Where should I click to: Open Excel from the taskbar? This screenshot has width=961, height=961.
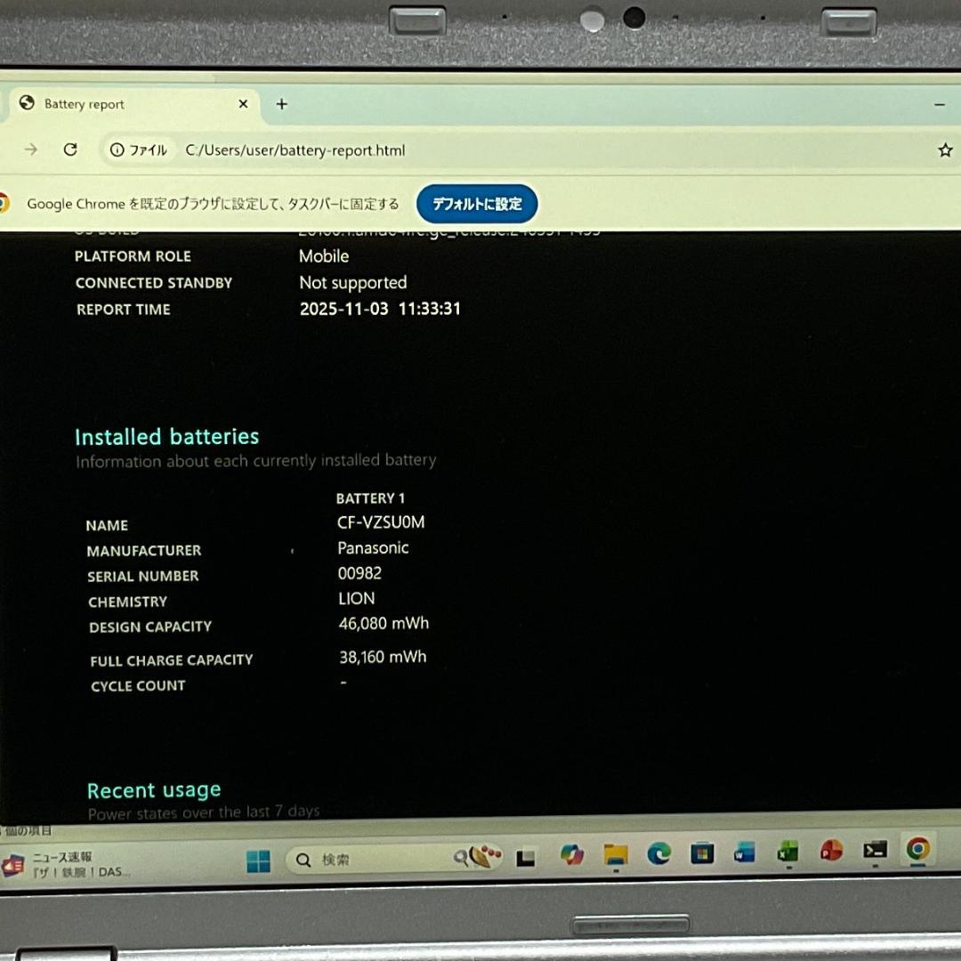(786, 859)
